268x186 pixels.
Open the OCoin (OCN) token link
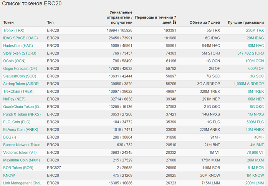pyautogui.click(x=15, y=61)
